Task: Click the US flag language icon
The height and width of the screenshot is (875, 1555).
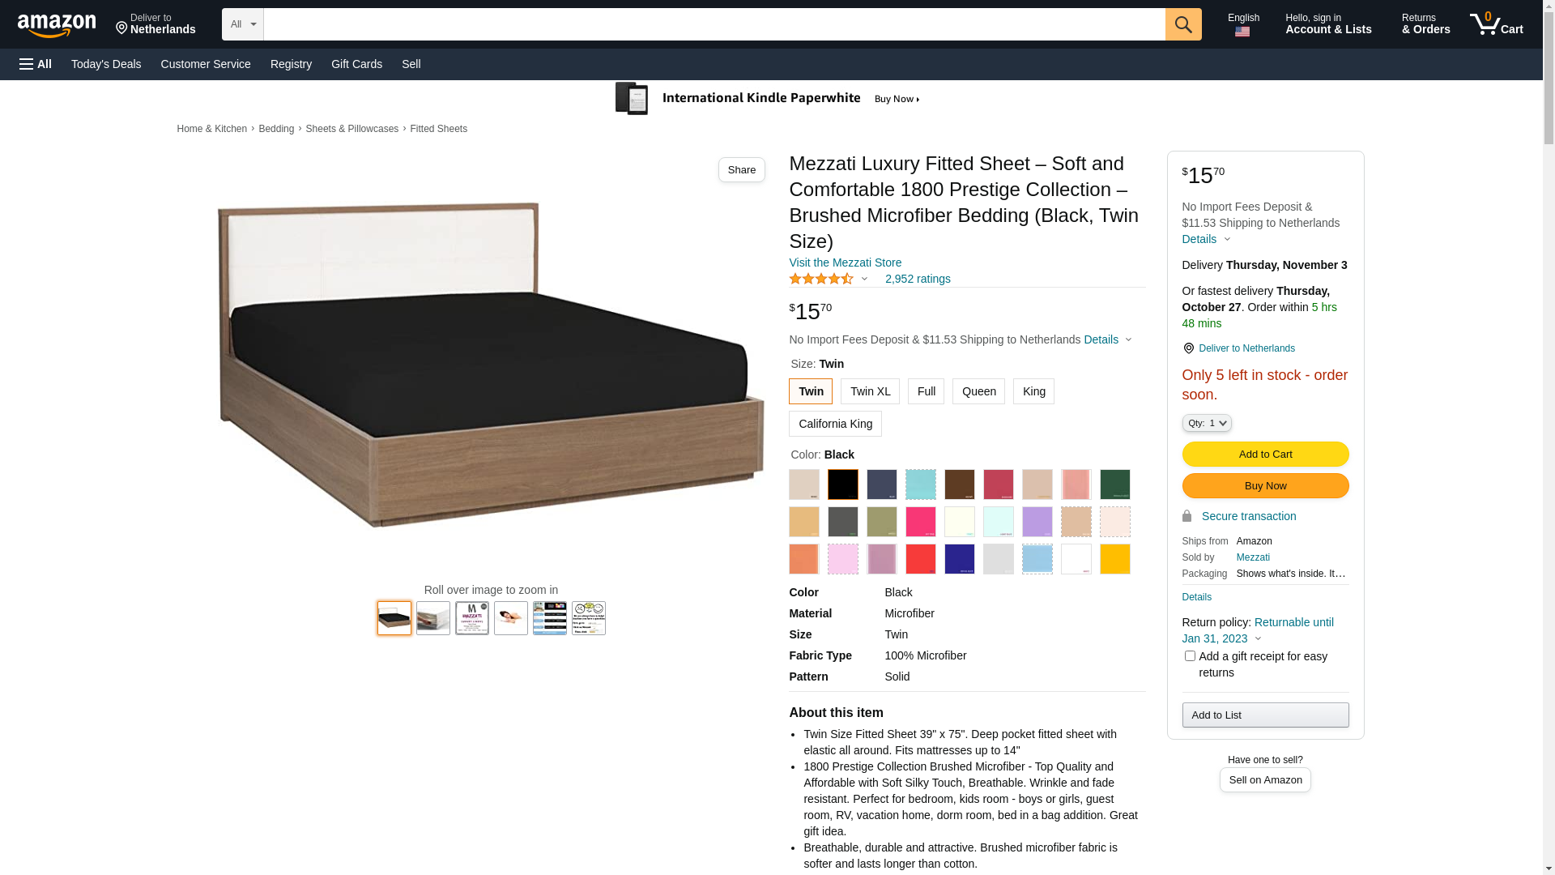Action: tap(1242, 32)
